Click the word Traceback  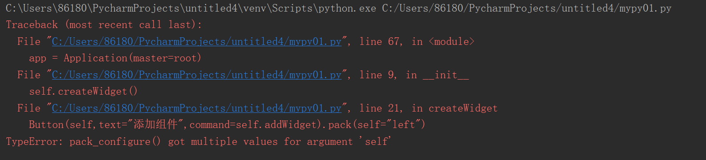32,25
